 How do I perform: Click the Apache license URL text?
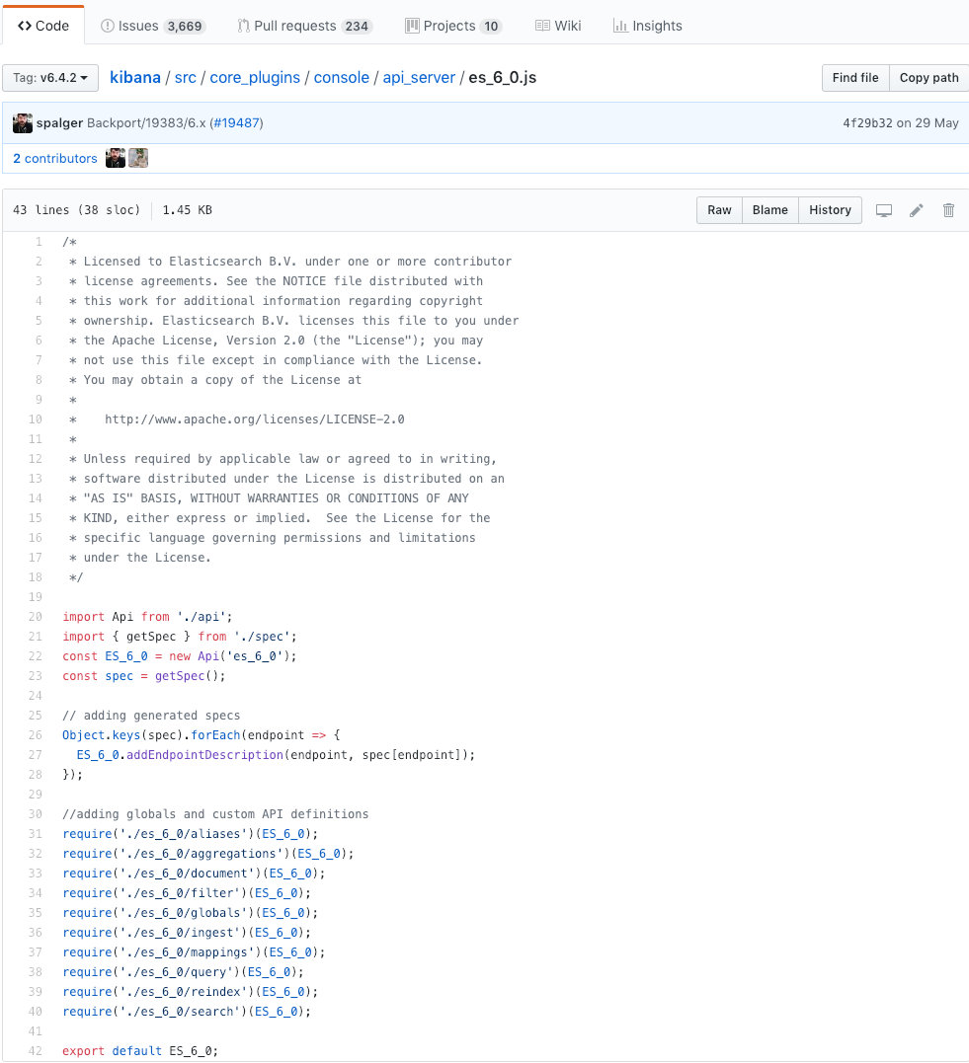pyautogui.click(x=255, y=419)
